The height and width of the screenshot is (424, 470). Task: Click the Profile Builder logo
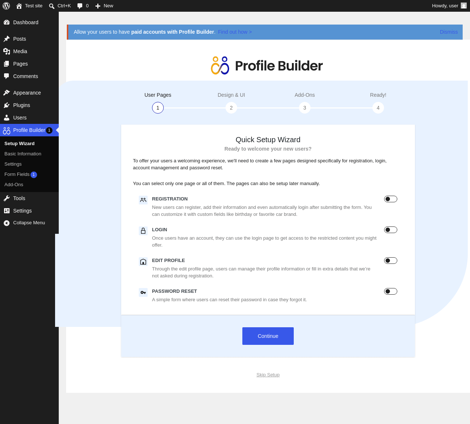pos(267,66)
